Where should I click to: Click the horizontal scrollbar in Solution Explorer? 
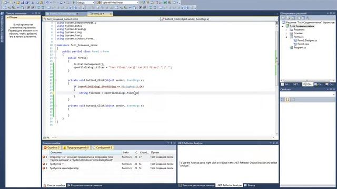pyautogui.click(x=308, y=80)
